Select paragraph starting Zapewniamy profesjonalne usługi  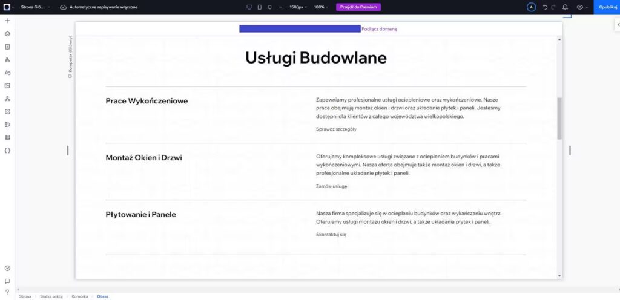tap(408, 108)
